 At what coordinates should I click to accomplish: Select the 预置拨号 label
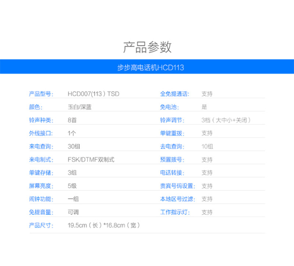coord(172,160)
